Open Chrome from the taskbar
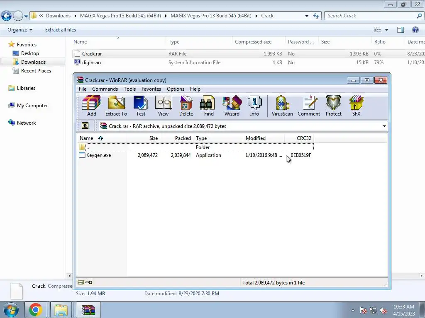The height and width of the screenshot is (318, 425). click(x=36, y=310)
